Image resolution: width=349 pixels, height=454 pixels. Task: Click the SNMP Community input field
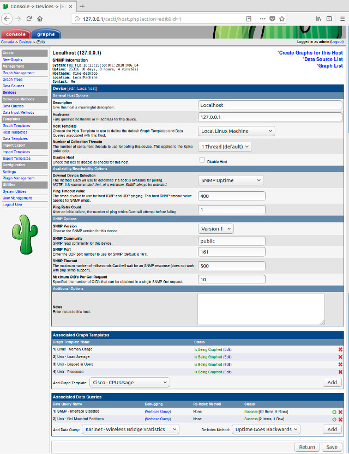tap(231, 241)
